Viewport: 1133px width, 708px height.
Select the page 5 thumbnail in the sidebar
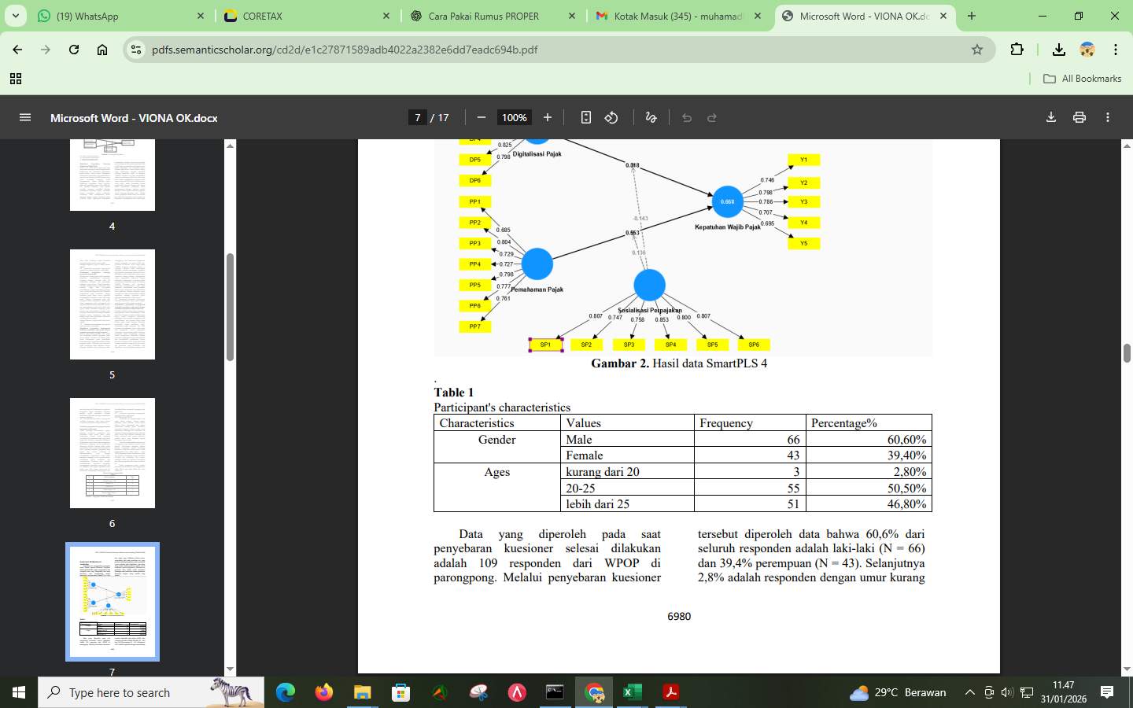[x=112, y=304]
